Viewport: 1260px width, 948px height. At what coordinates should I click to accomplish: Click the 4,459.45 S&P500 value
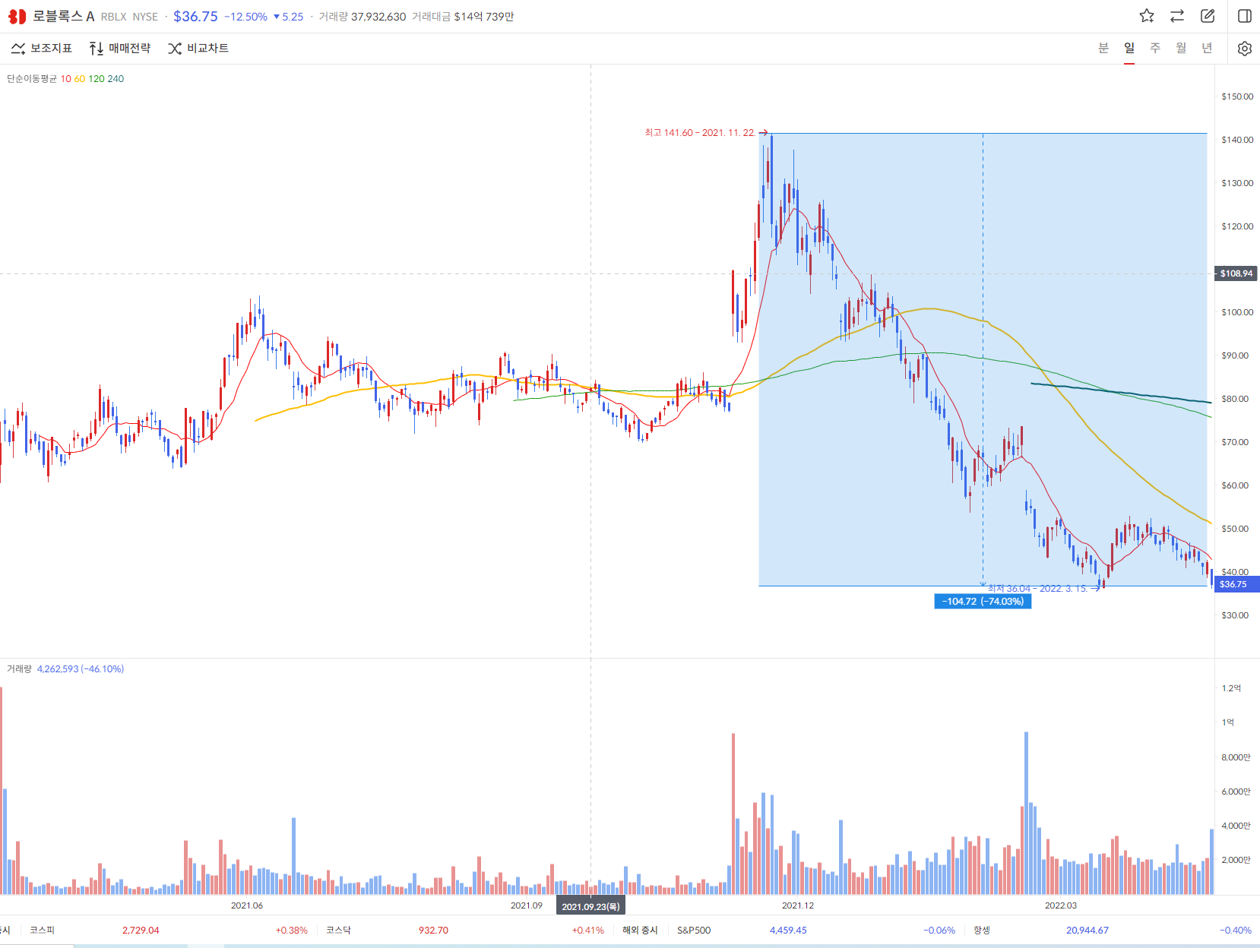788,931
